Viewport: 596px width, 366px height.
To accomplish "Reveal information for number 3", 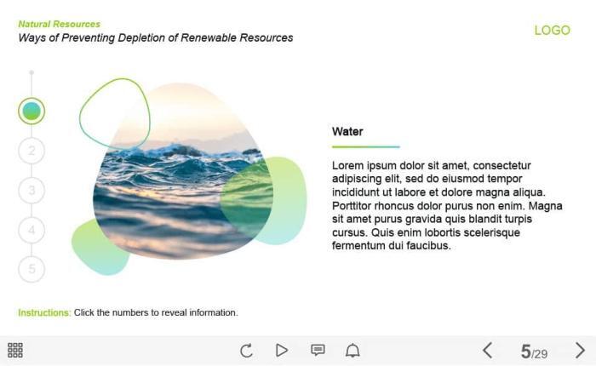I will pos(32,191).
